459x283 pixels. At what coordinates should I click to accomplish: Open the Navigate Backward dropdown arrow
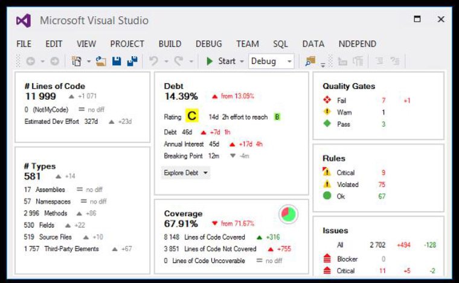point(42,62)
